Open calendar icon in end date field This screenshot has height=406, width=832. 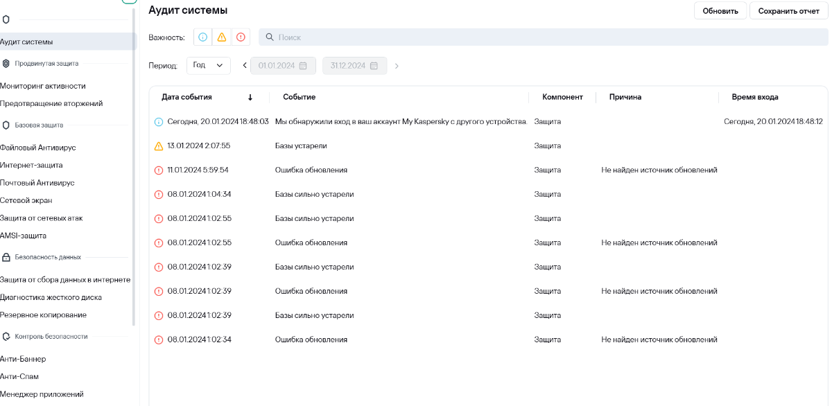pos(374,66)
